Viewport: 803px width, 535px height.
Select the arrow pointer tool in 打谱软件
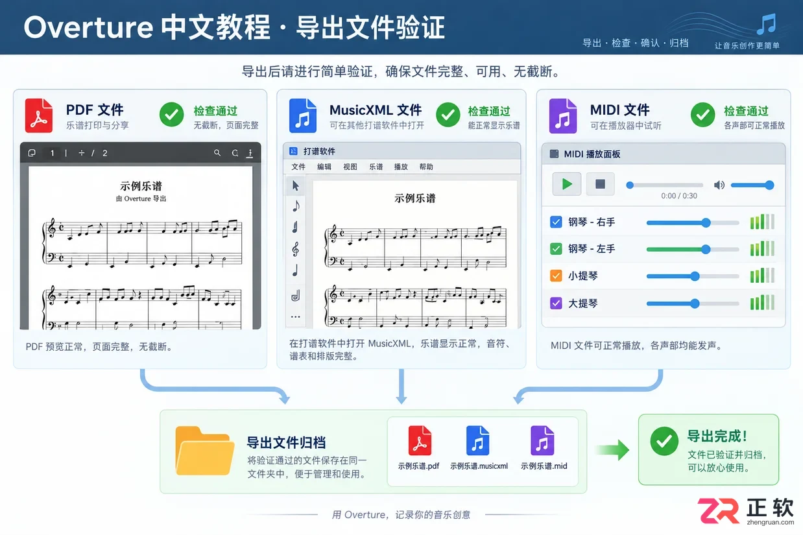point(296,186)
